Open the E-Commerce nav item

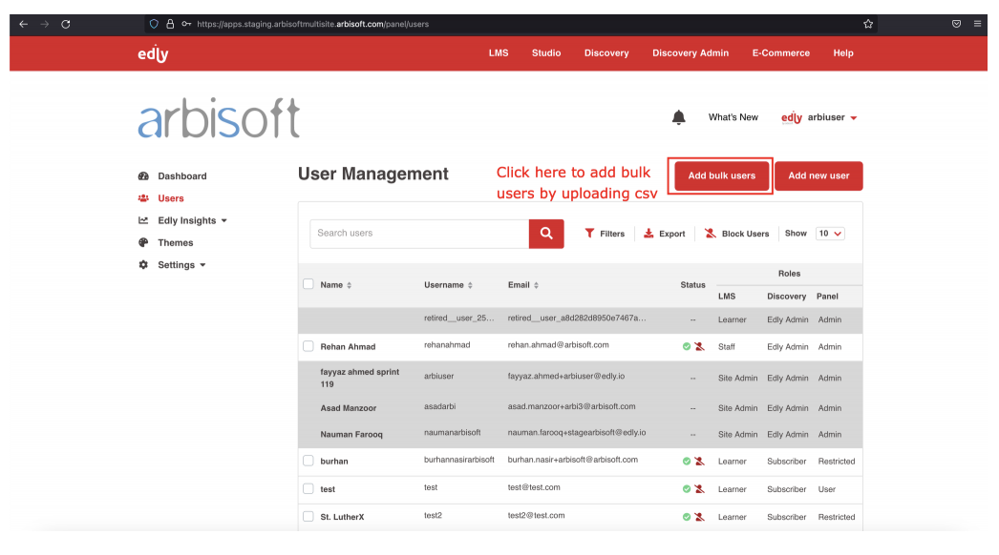pos(780,53)
